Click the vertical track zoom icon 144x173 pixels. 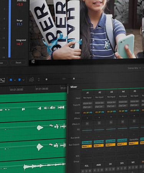coord(39,80)
